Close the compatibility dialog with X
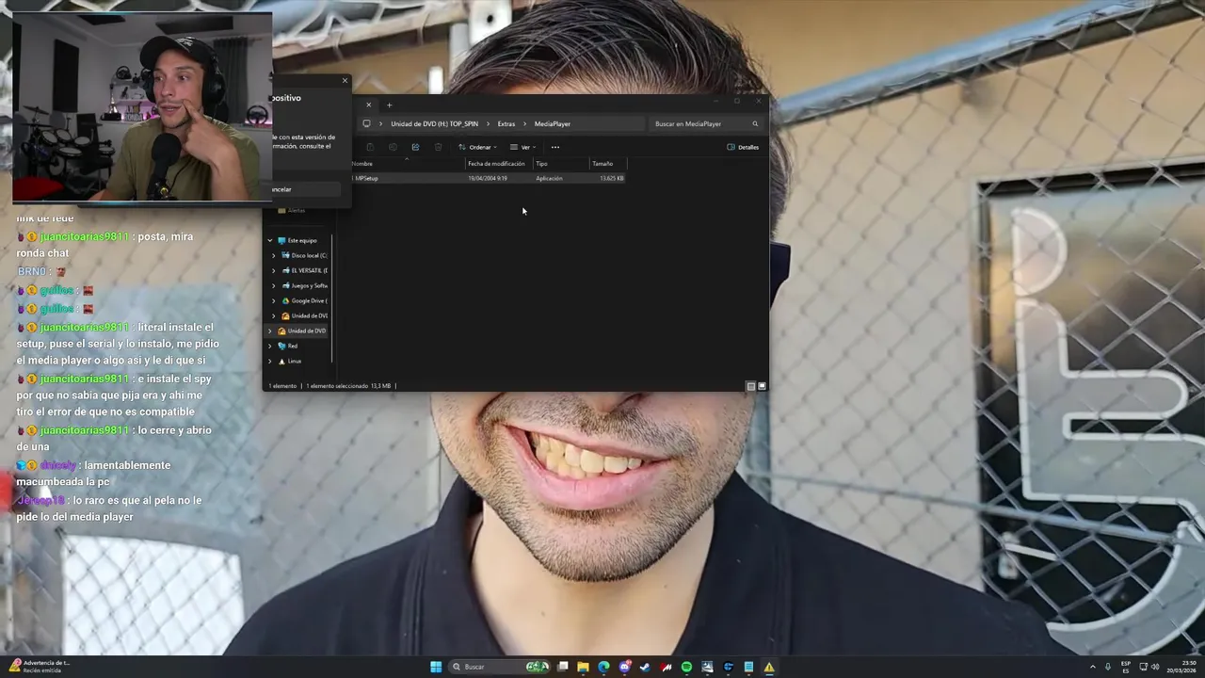 pos(345,80)
